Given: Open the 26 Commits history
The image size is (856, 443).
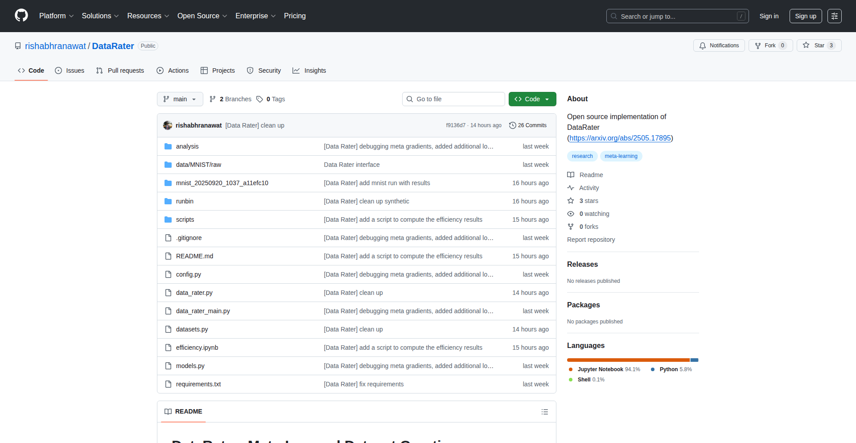Looking at the screenshot, I should pyautogui.click(x=528, y=125).
